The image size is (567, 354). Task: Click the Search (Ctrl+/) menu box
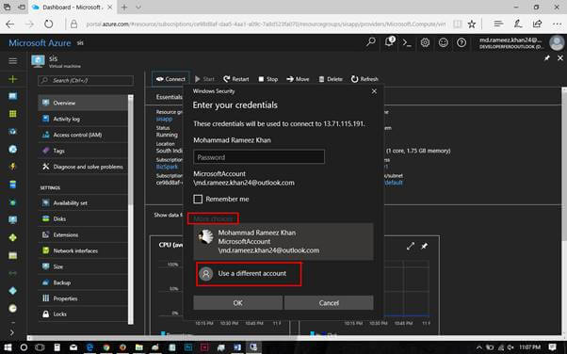pyautogui.click(x=86, y=80)
